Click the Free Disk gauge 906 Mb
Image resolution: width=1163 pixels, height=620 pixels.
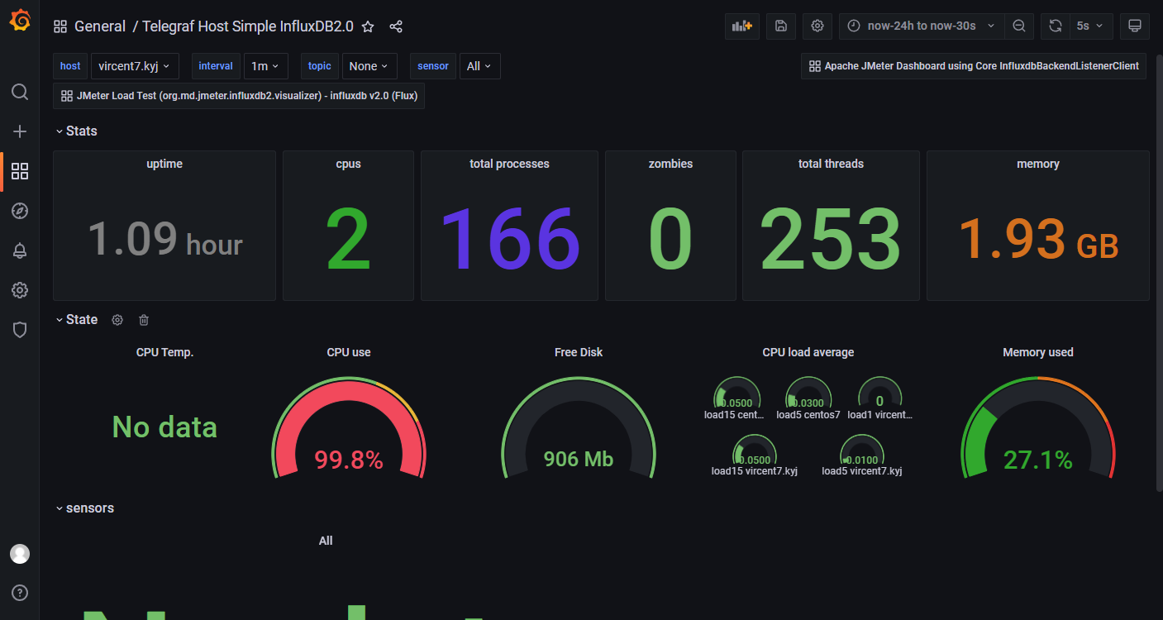tap(579, 428)
